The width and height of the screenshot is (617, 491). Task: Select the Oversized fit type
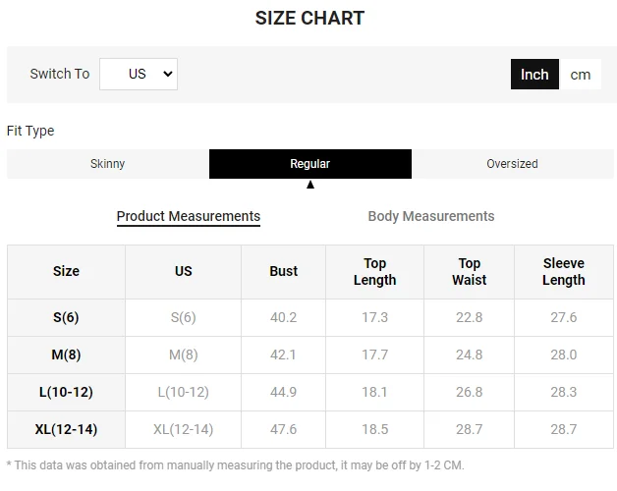pyautogui.click(x=512, y=164)
